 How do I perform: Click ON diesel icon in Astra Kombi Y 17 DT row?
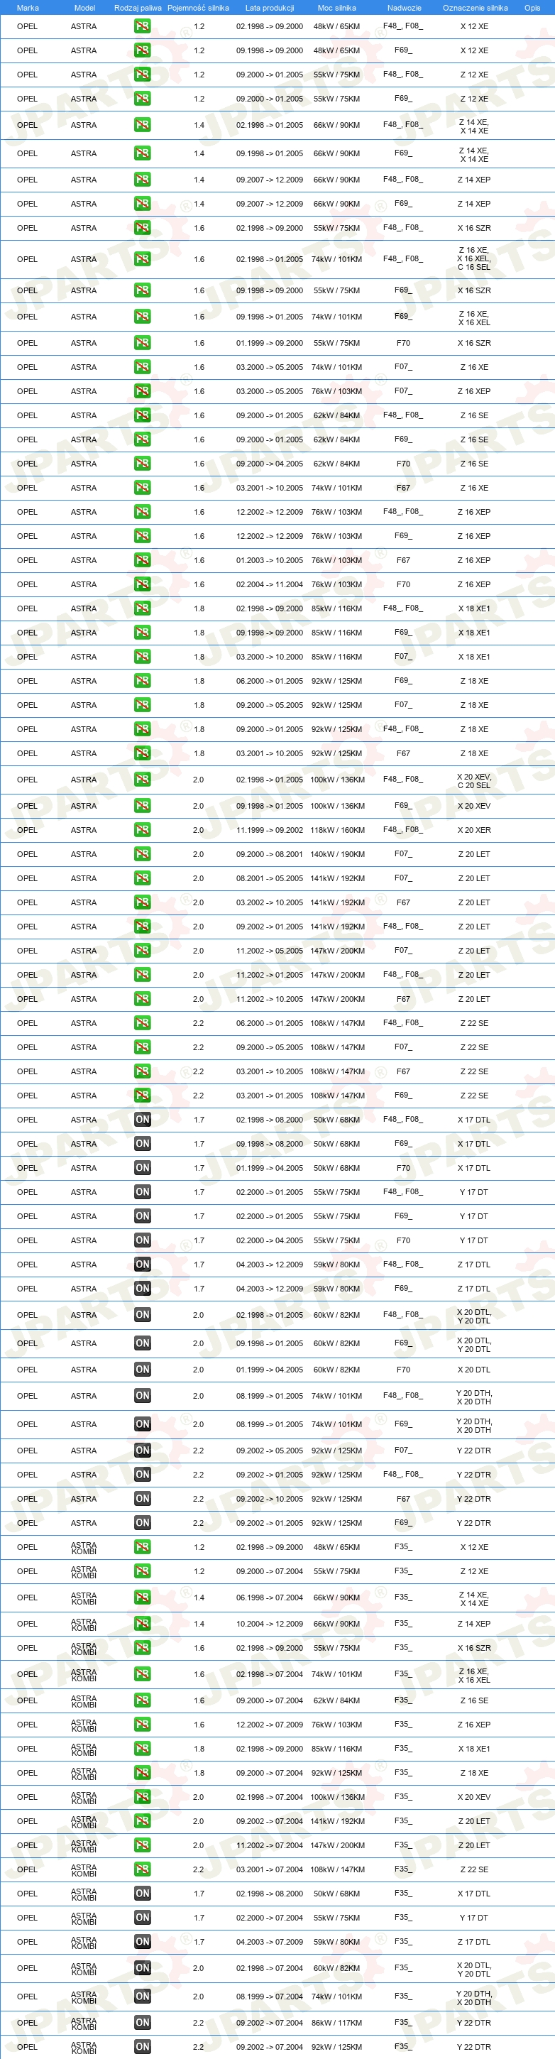pyautogui.click(x=142, y=1918)
